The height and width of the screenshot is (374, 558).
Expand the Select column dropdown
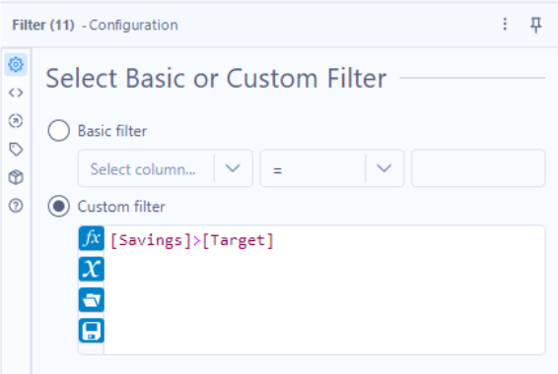pyautogui.click(x=165, y=168)
